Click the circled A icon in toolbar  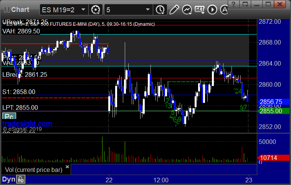click(224, 10)
